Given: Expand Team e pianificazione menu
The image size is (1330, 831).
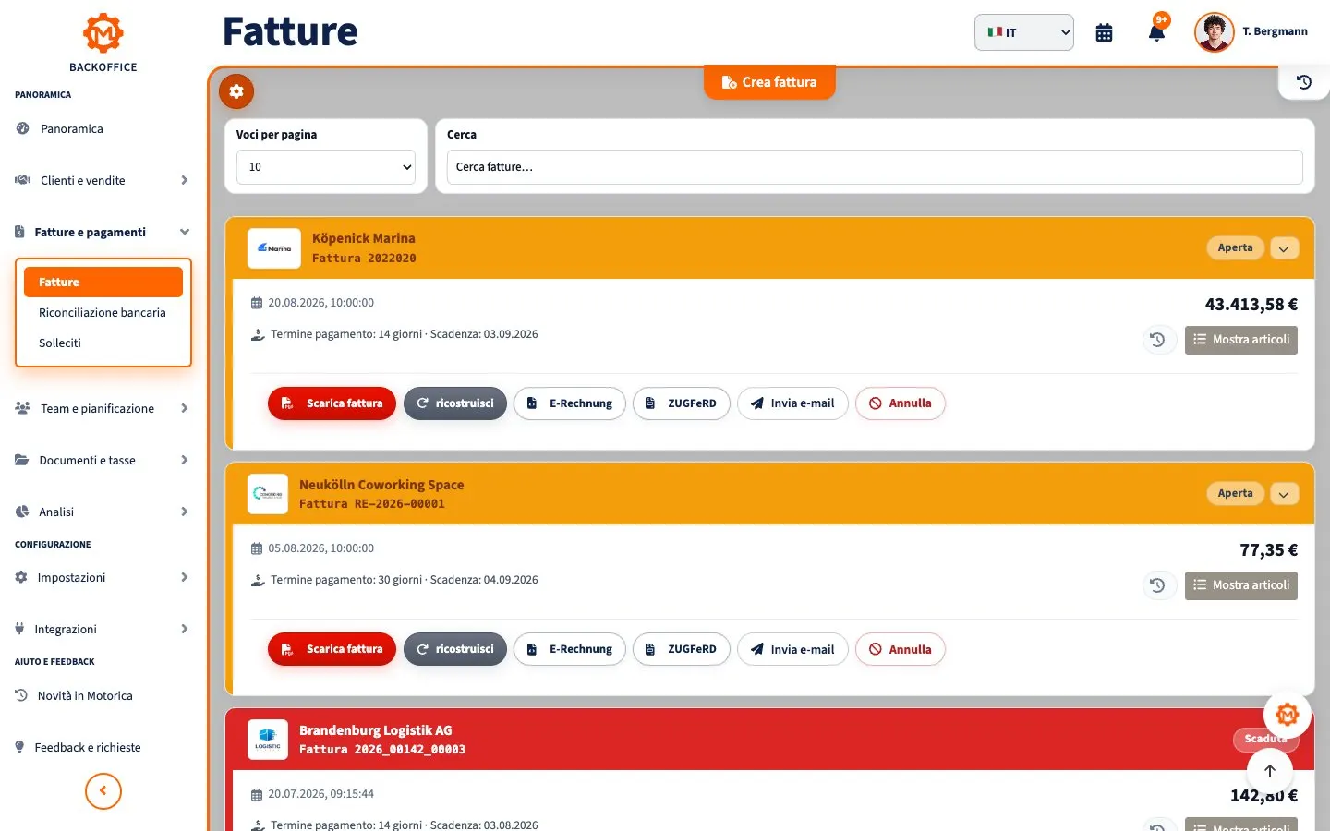Looking at the screenshot, I should [103, 409].
